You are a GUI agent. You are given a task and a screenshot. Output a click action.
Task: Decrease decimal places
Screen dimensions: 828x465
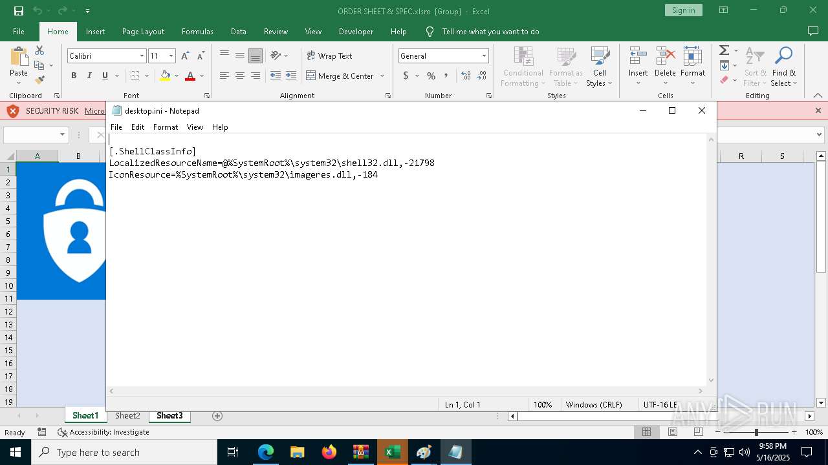pos(482,76)
